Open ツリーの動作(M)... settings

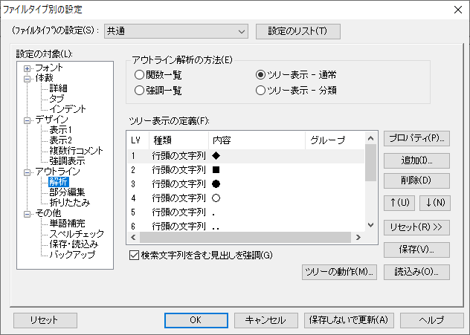pos(339,272)
